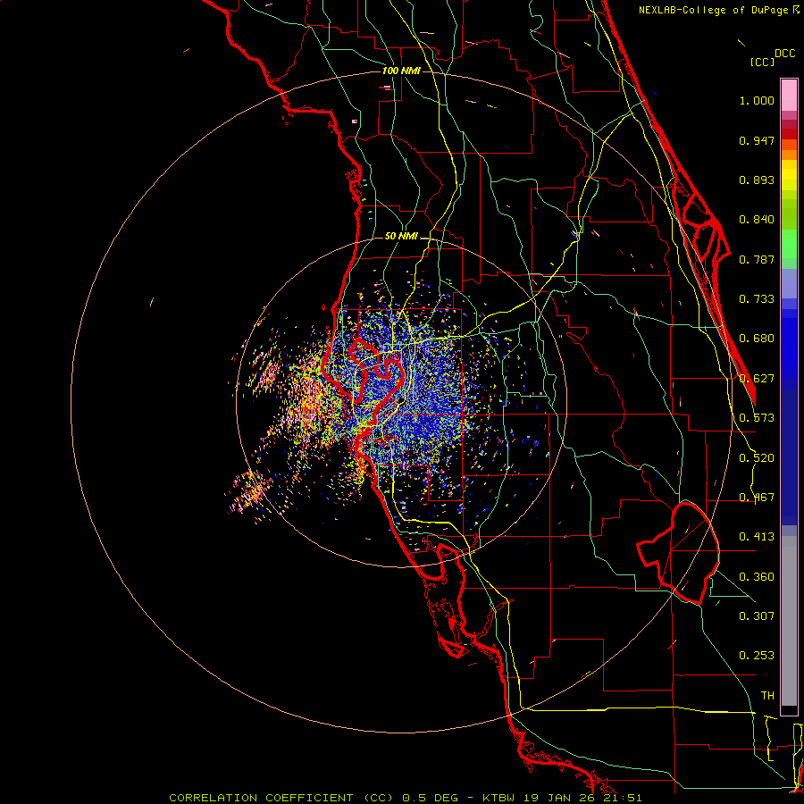The image size is (804, 804).
Task: Click the 0.840 scale value
Action: pos(757,220)
